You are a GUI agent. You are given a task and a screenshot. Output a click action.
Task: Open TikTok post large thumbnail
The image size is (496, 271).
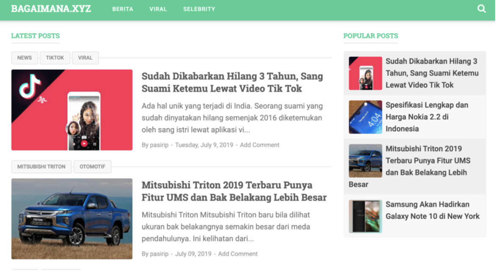point(72,110)
